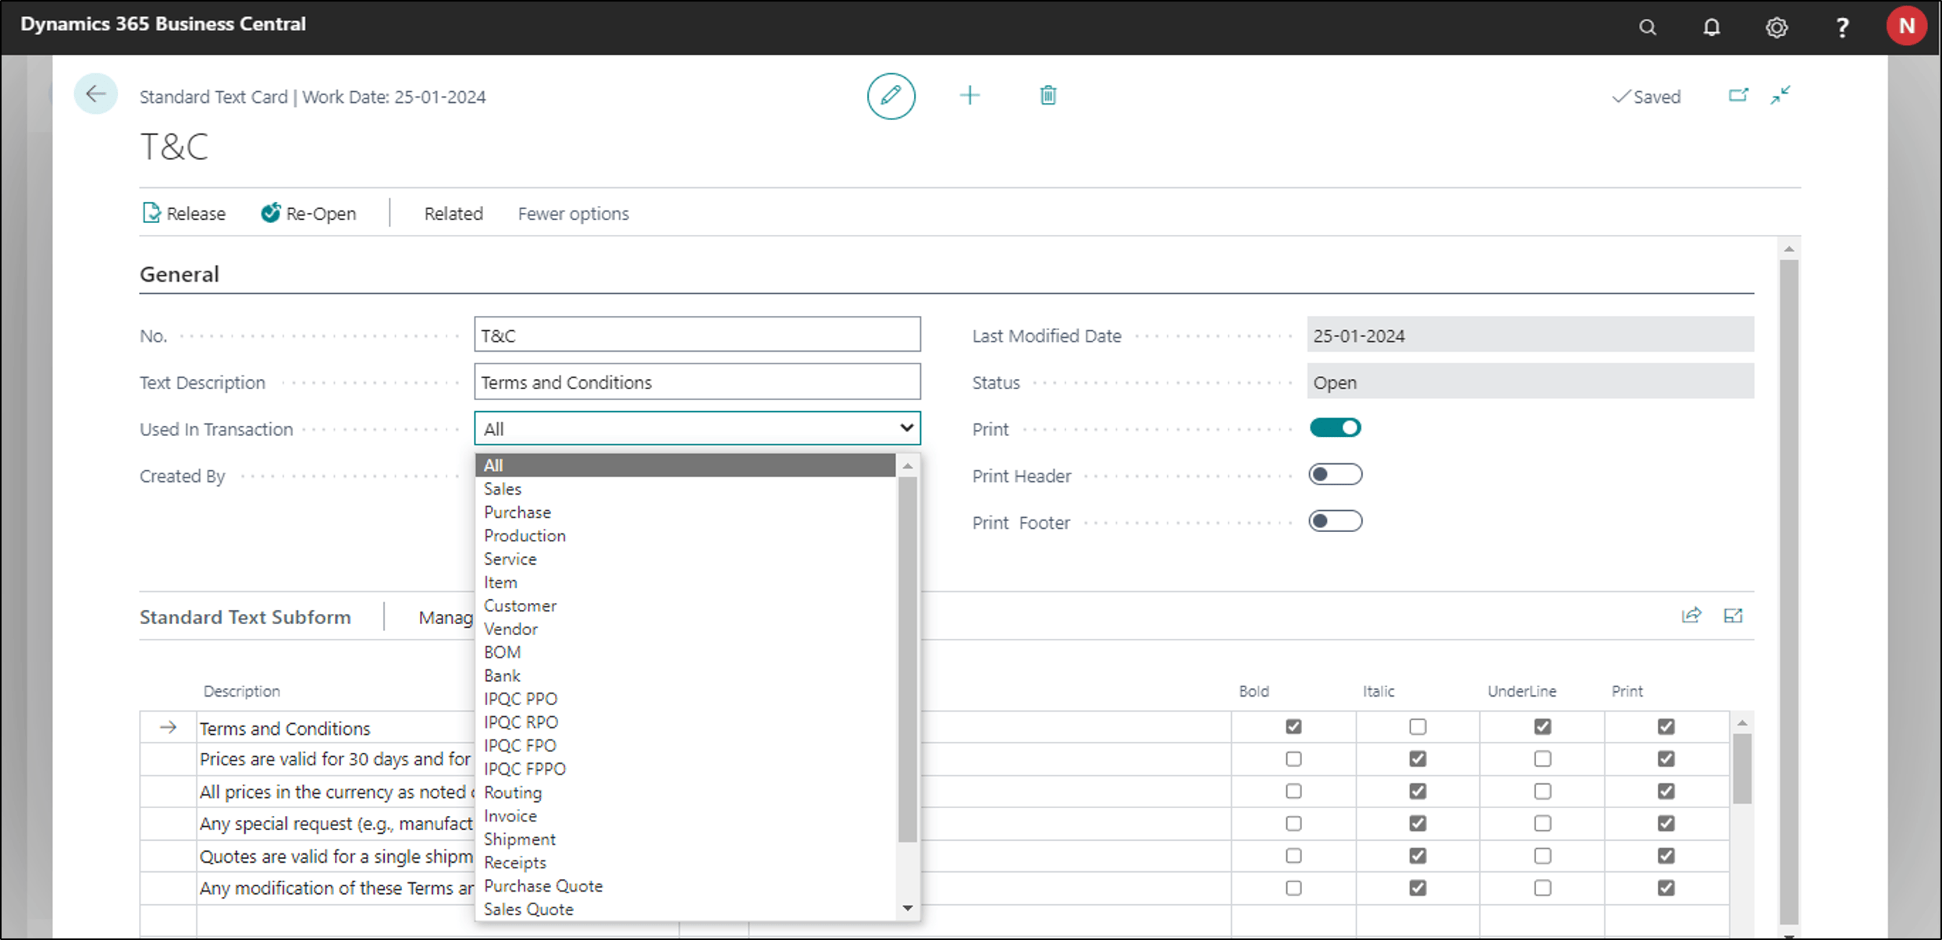Viewport: 1942px width, 940px height.
Task: Select IPQC RPO option
Action: click(685, 722)
